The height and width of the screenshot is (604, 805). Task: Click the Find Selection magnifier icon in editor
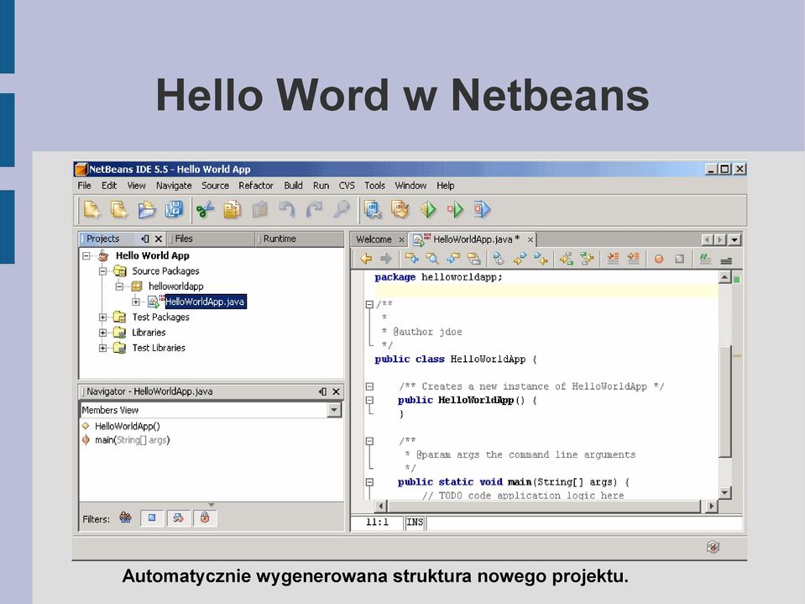coord(432,259)
